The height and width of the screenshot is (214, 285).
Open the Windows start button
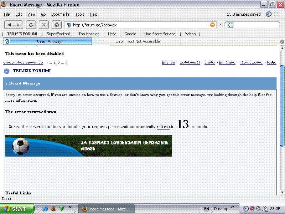tap(17, 209)
